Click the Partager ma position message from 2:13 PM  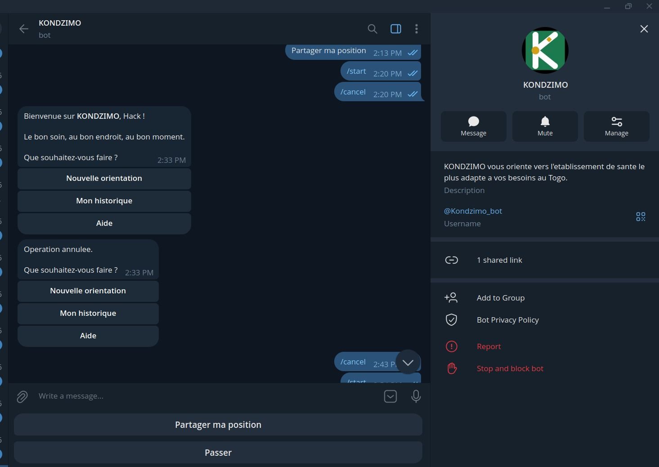coord(353,51)
